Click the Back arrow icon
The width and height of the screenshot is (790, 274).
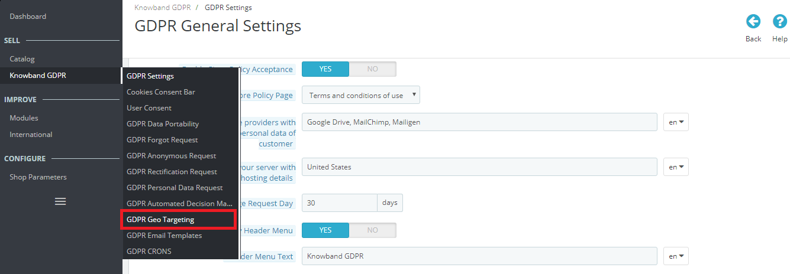(753, 22)
